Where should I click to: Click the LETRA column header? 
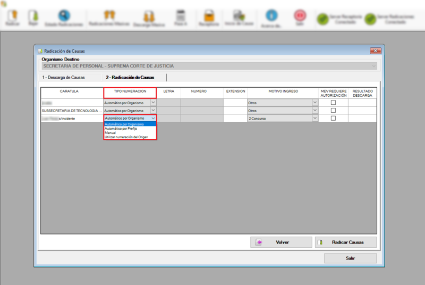[168, 93]
